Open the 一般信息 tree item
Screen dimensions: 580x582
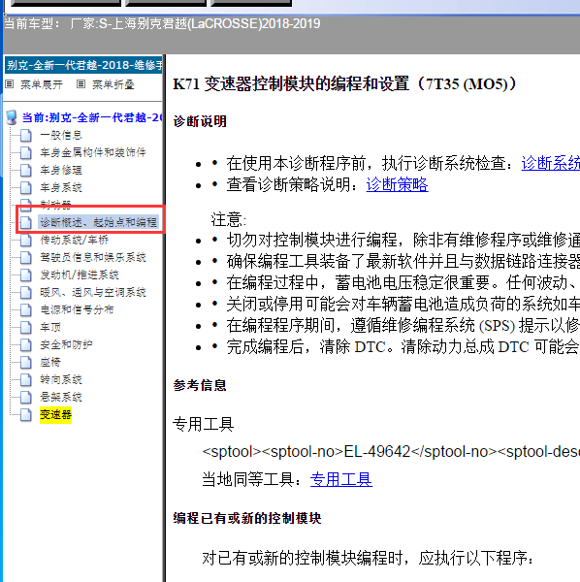61,135
